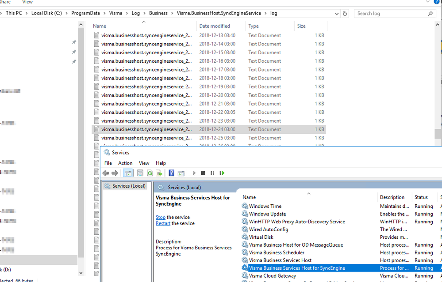Open chevron dropdown after Visma breadcrumb

click(127, 13)
